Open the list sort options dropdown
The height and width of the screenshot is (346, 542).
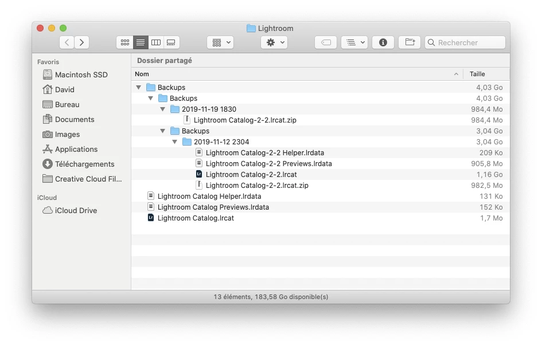[x=354, y=42]
